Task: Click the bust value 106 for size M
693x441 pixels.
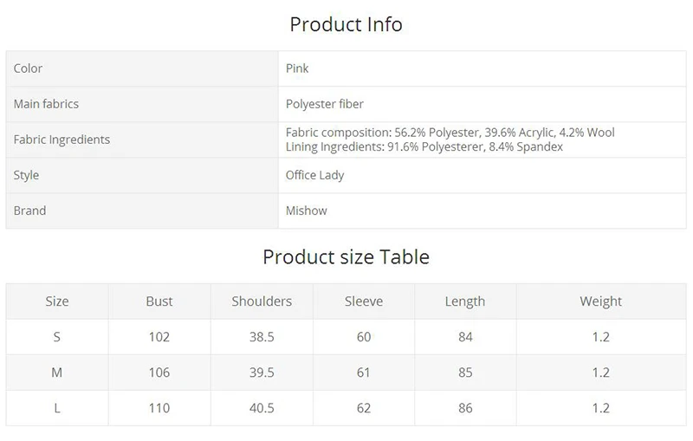Action: pyautogui.click(x=159, y=373)
